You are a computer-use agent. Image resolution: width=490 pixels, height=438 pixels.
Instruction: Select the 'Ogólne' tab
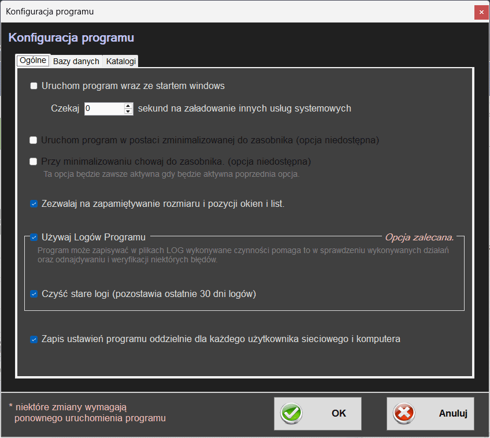(x=33, y=61)
